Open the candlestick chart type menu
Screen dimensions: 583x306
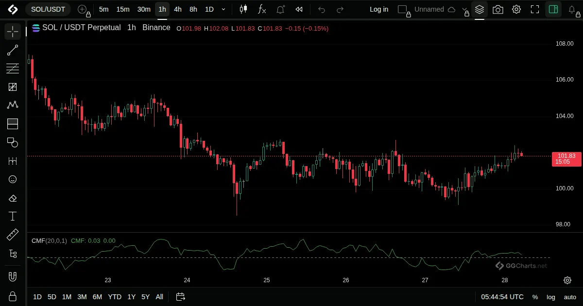pos(243,9)
